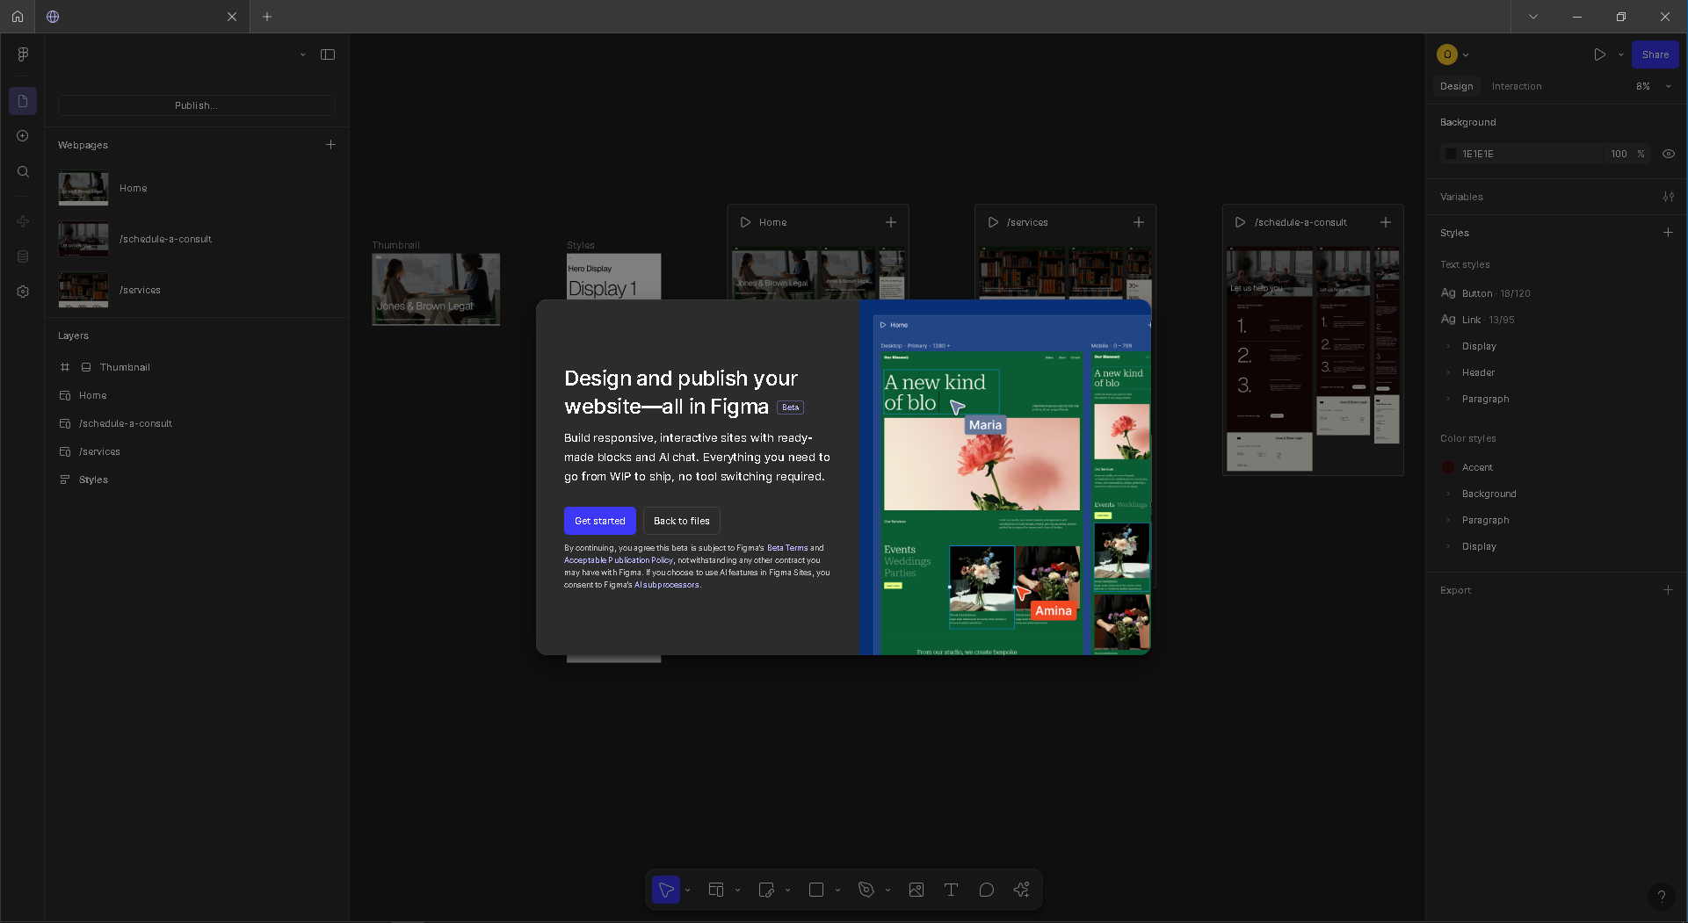Select the Image tool in the toolbar
This screenshot has height=923, width=1688.
(916, 890)
